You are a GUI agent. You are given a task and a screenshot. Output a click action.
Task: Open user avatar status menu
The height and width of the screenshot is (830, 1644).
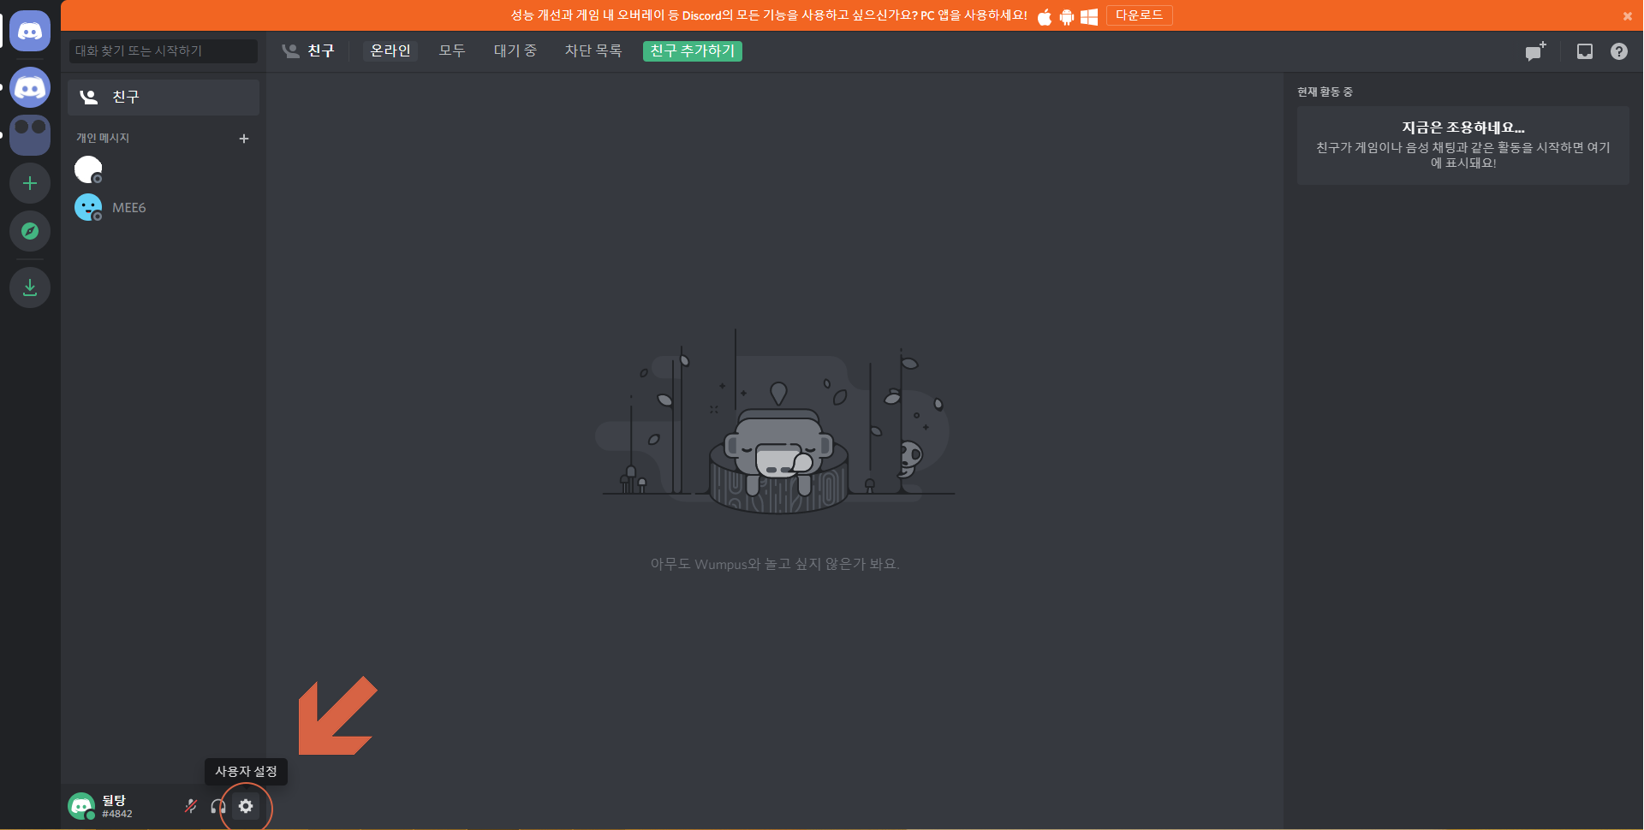[x=81, y=806]
